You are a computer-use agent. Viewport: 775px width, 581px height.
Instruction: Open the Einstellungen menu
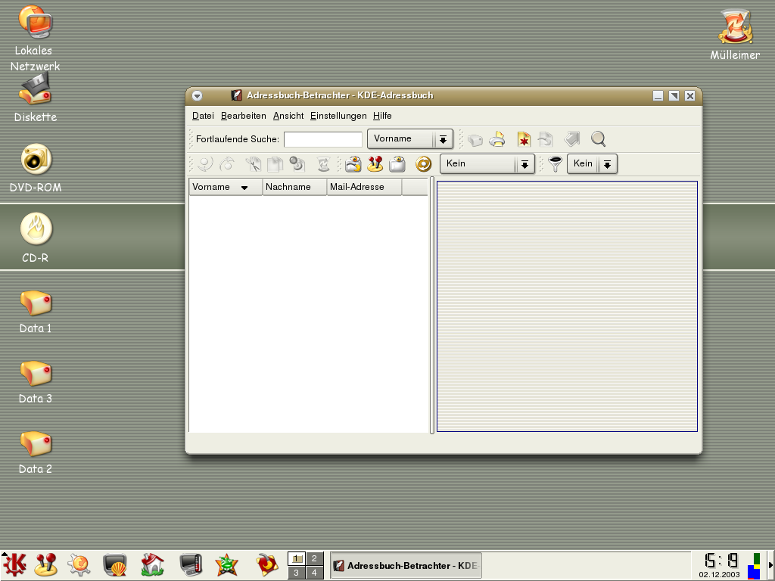click(x=338, y=116)
